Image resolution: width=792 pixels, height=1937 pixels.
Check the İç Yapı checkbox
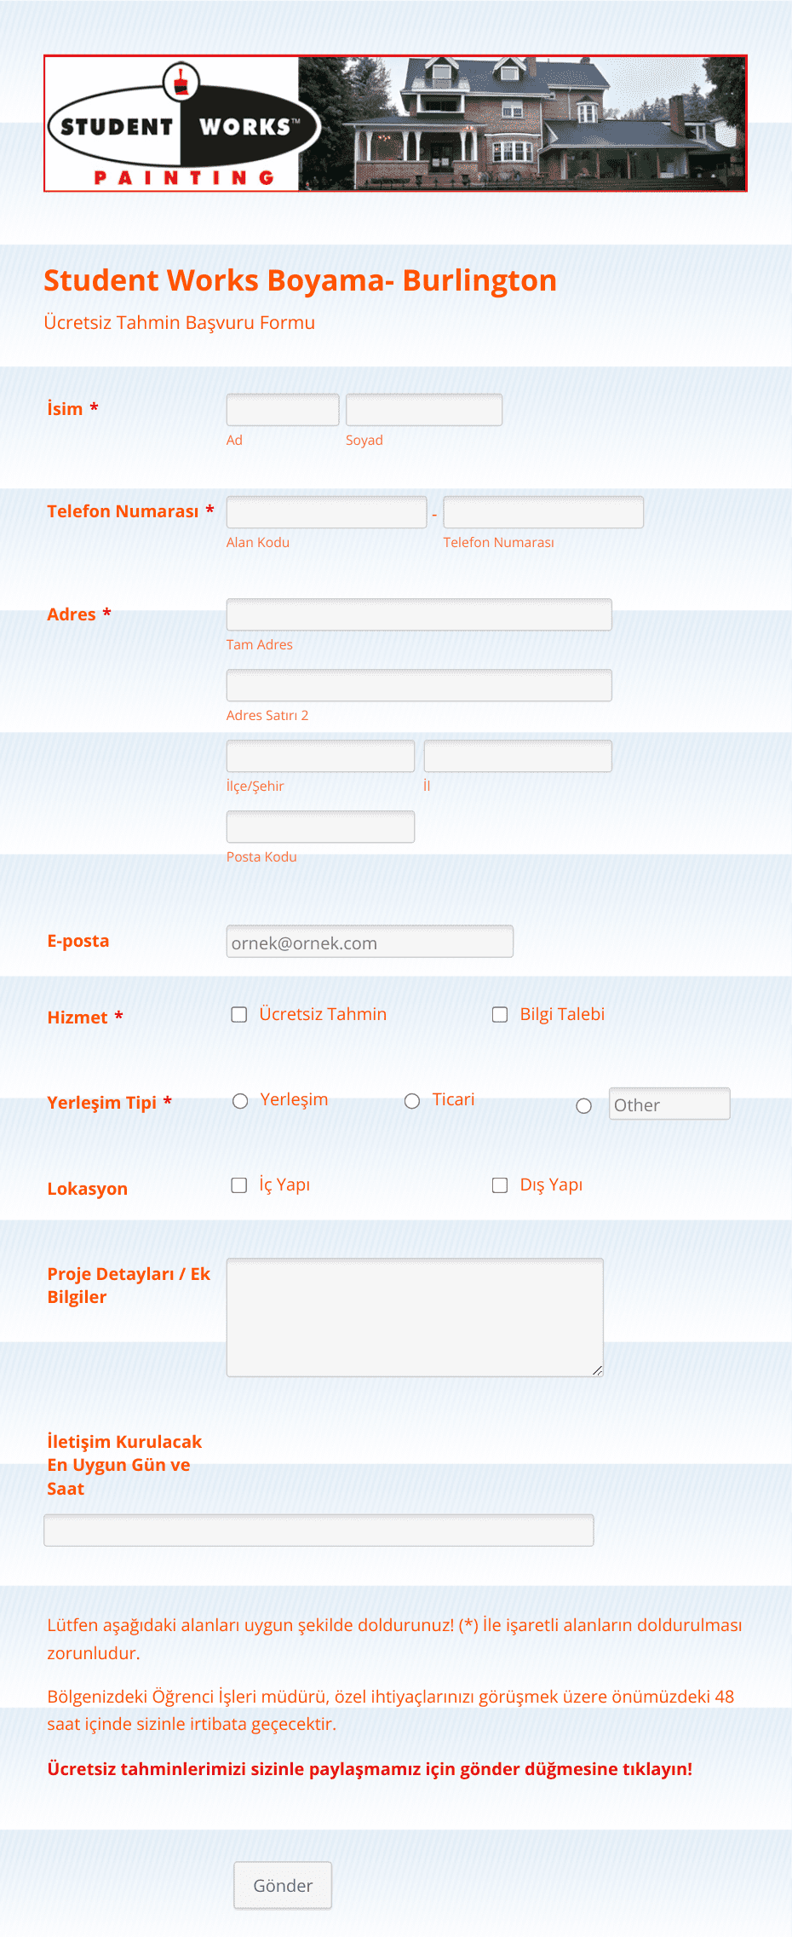coord(239,1185)
